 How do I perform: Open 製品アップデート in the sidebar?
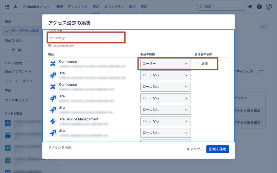(18, 71)
